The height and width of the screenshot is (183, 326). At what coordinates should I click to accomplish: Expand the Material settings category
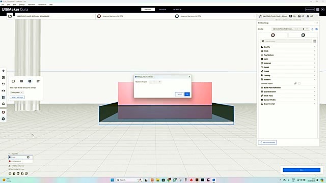(288, 63)
